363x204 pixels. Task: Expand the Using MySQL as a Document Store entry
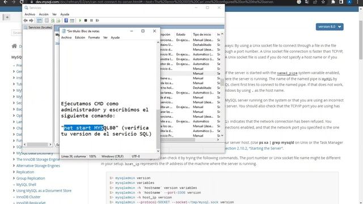[x=14, y=190]
